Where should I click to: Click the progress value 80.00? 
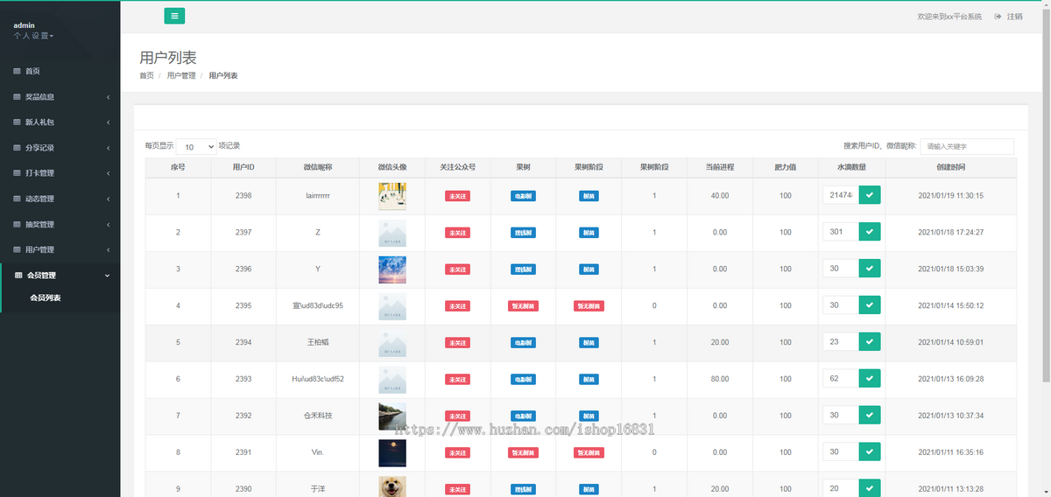click(x=720, y=380)
